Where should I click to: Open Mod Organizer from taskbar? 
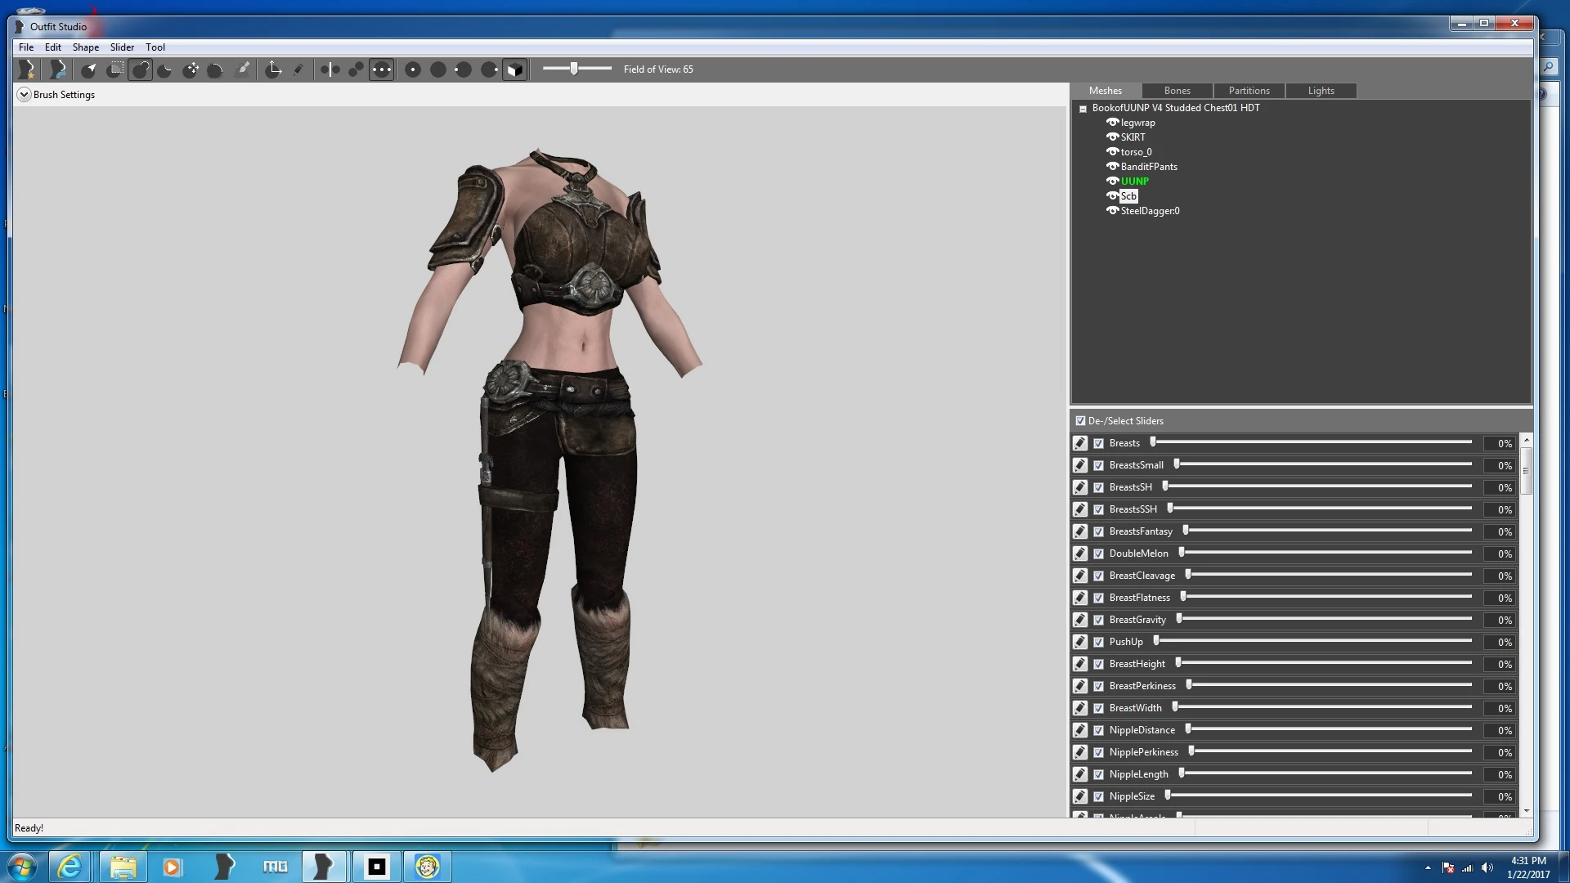pyautogui.click(x=275, y=867)
